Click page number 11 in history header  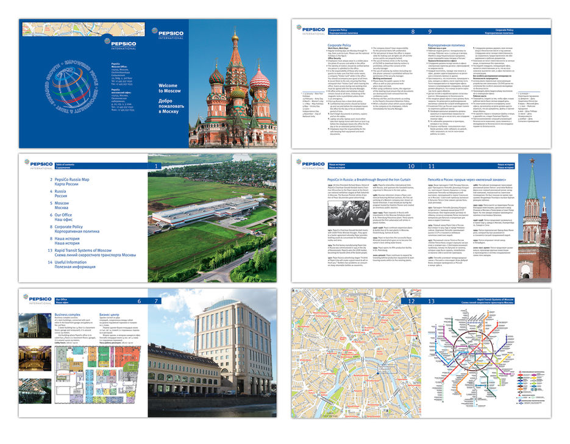[431, 166]
